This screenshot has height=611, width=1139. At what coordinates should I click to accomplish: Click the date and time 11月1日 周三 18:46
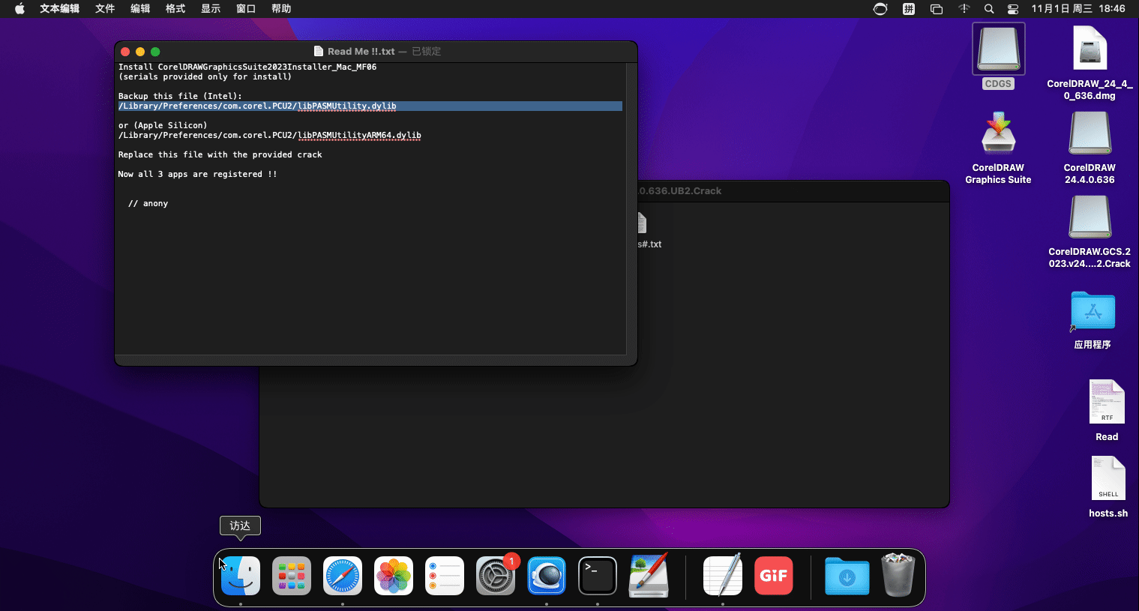(1078, 9)
